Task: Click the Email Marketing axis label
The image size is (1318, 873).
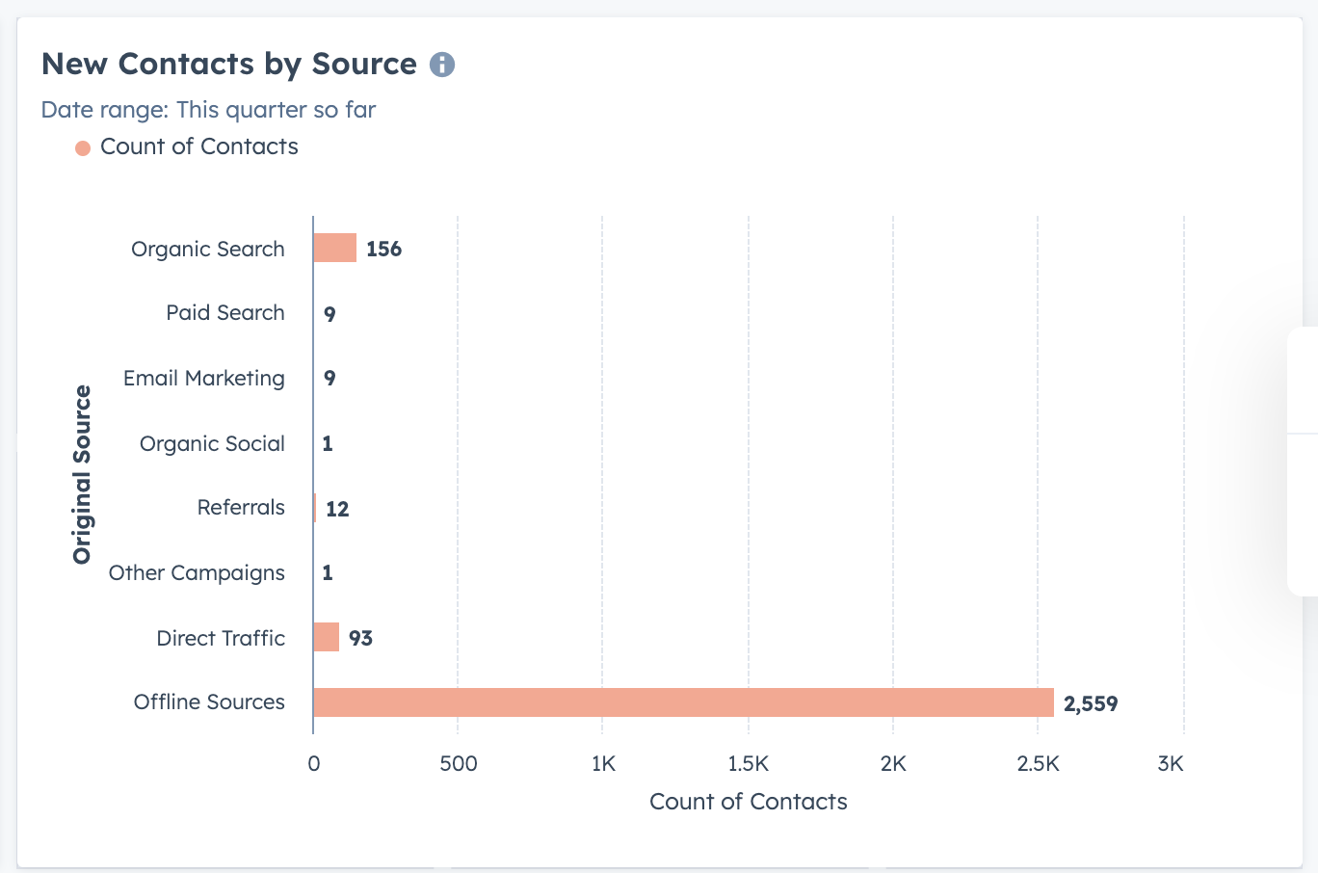Action: pos(204,379)
